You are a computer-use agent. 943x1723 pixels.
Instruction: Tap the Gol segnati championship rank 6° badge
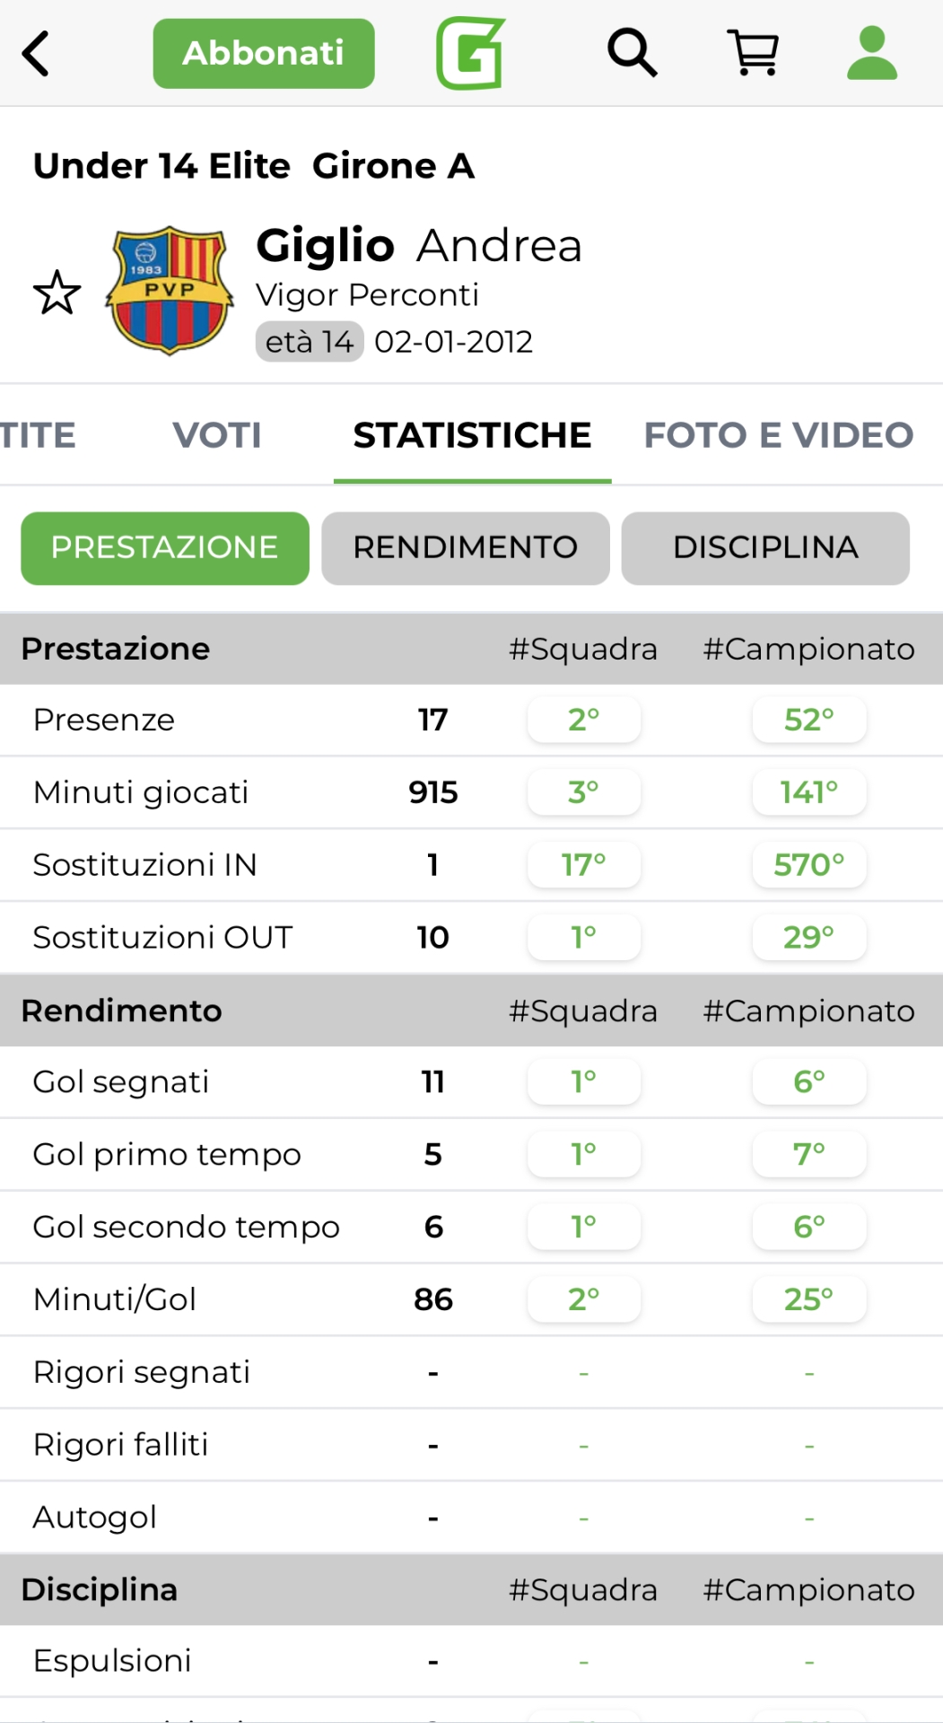coord(809,1081)
